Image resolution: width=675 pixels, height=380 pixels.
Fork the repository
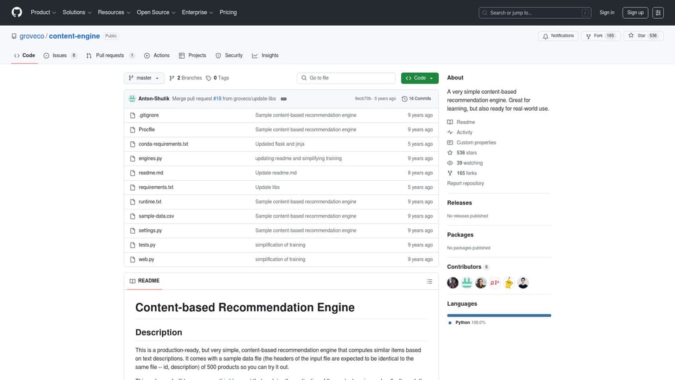[601, 36]
